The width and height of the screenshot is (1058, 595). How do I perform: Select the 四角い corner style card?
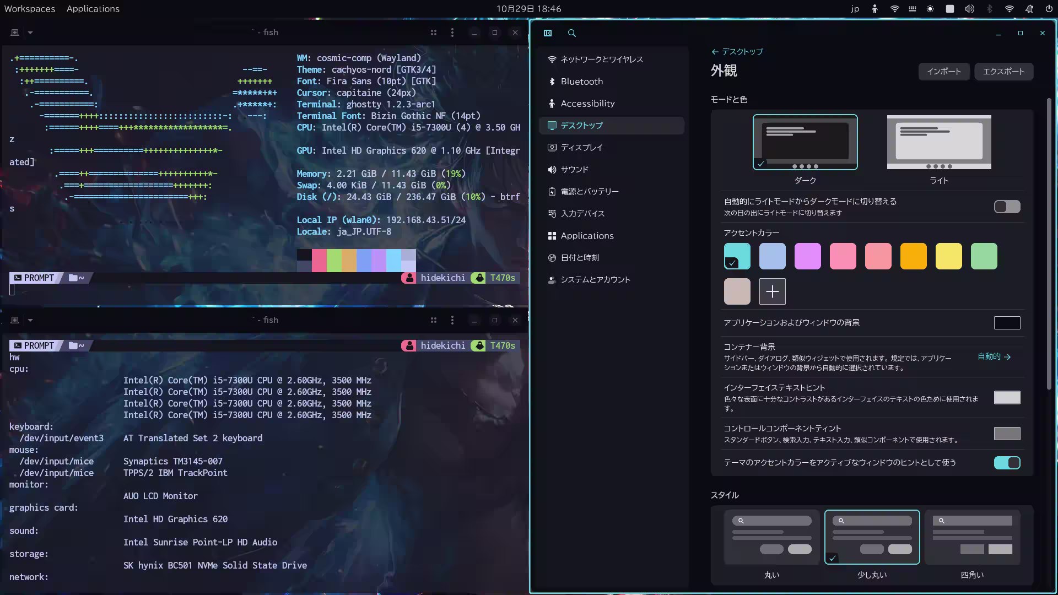[x=972, y=537]
